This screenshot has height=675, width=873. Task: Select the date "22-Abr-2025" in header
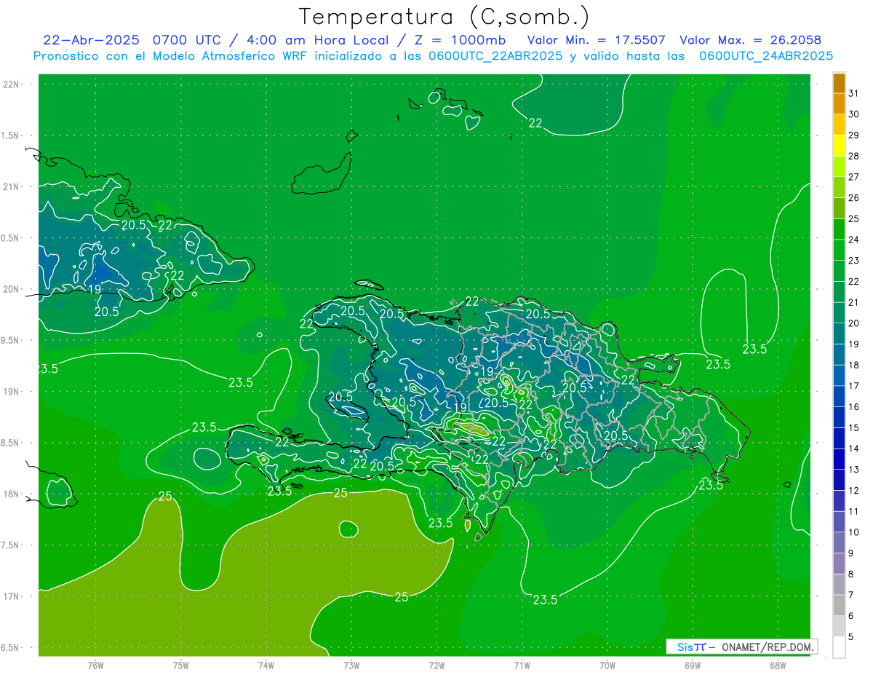click(91, 40)
